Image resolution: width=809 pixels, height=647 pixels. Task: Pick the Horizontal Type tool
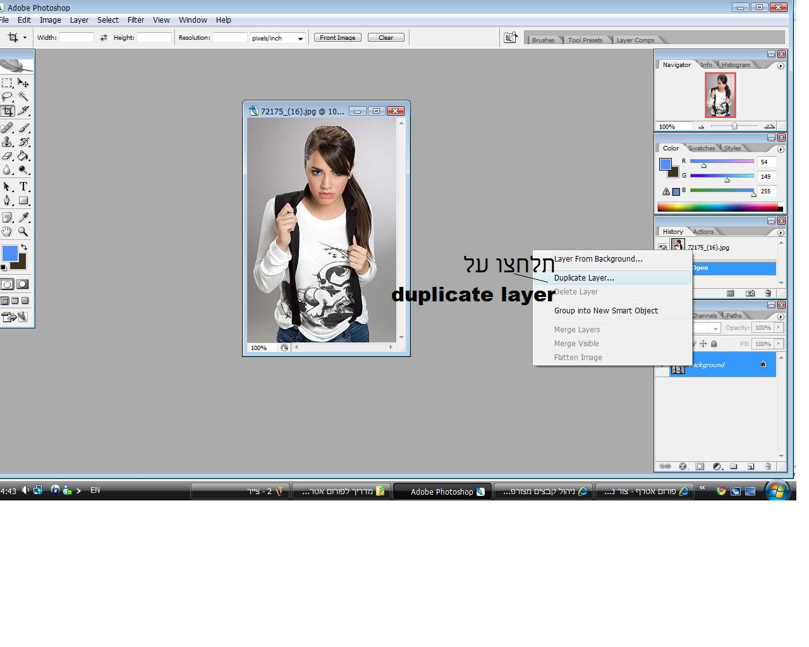click(x=23, y=186)
